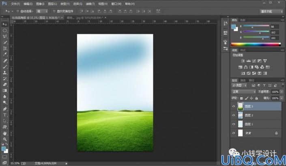This screenshot has height=166, width=286.
Task: Open the 填充 slider dropdown arrow
Action: pyautogui.click(x=282, y=98)
